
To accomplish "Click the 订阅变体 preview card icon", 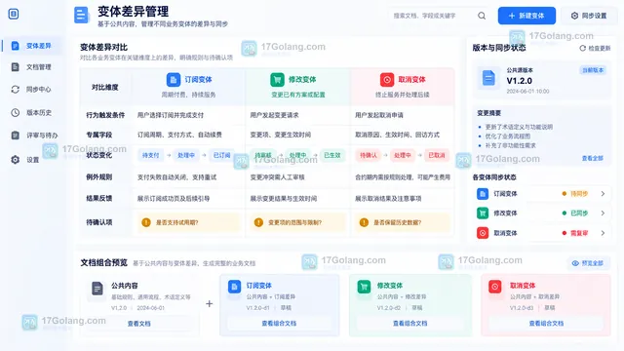I will (234, 287).
